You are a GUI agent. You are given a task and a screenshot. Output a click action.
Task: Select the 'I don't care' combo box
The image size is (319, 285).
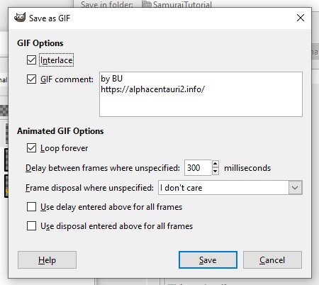click(x=230, y=188)
